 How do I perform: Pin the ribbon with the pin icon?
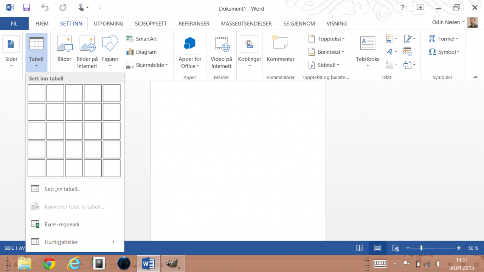(x=475, y=77)
